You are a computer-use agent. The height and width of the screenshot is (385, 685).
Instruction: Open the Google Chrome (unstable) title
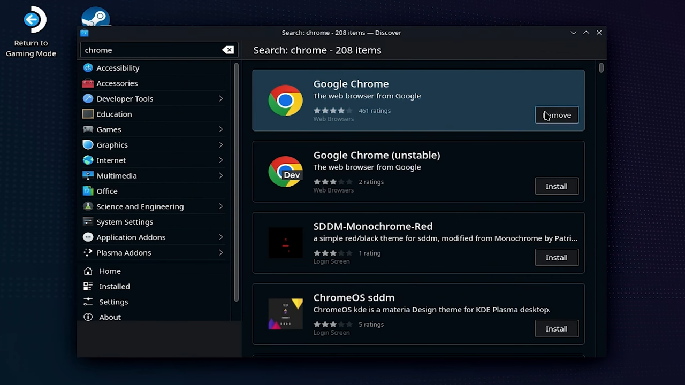click(x=377, y=155)
